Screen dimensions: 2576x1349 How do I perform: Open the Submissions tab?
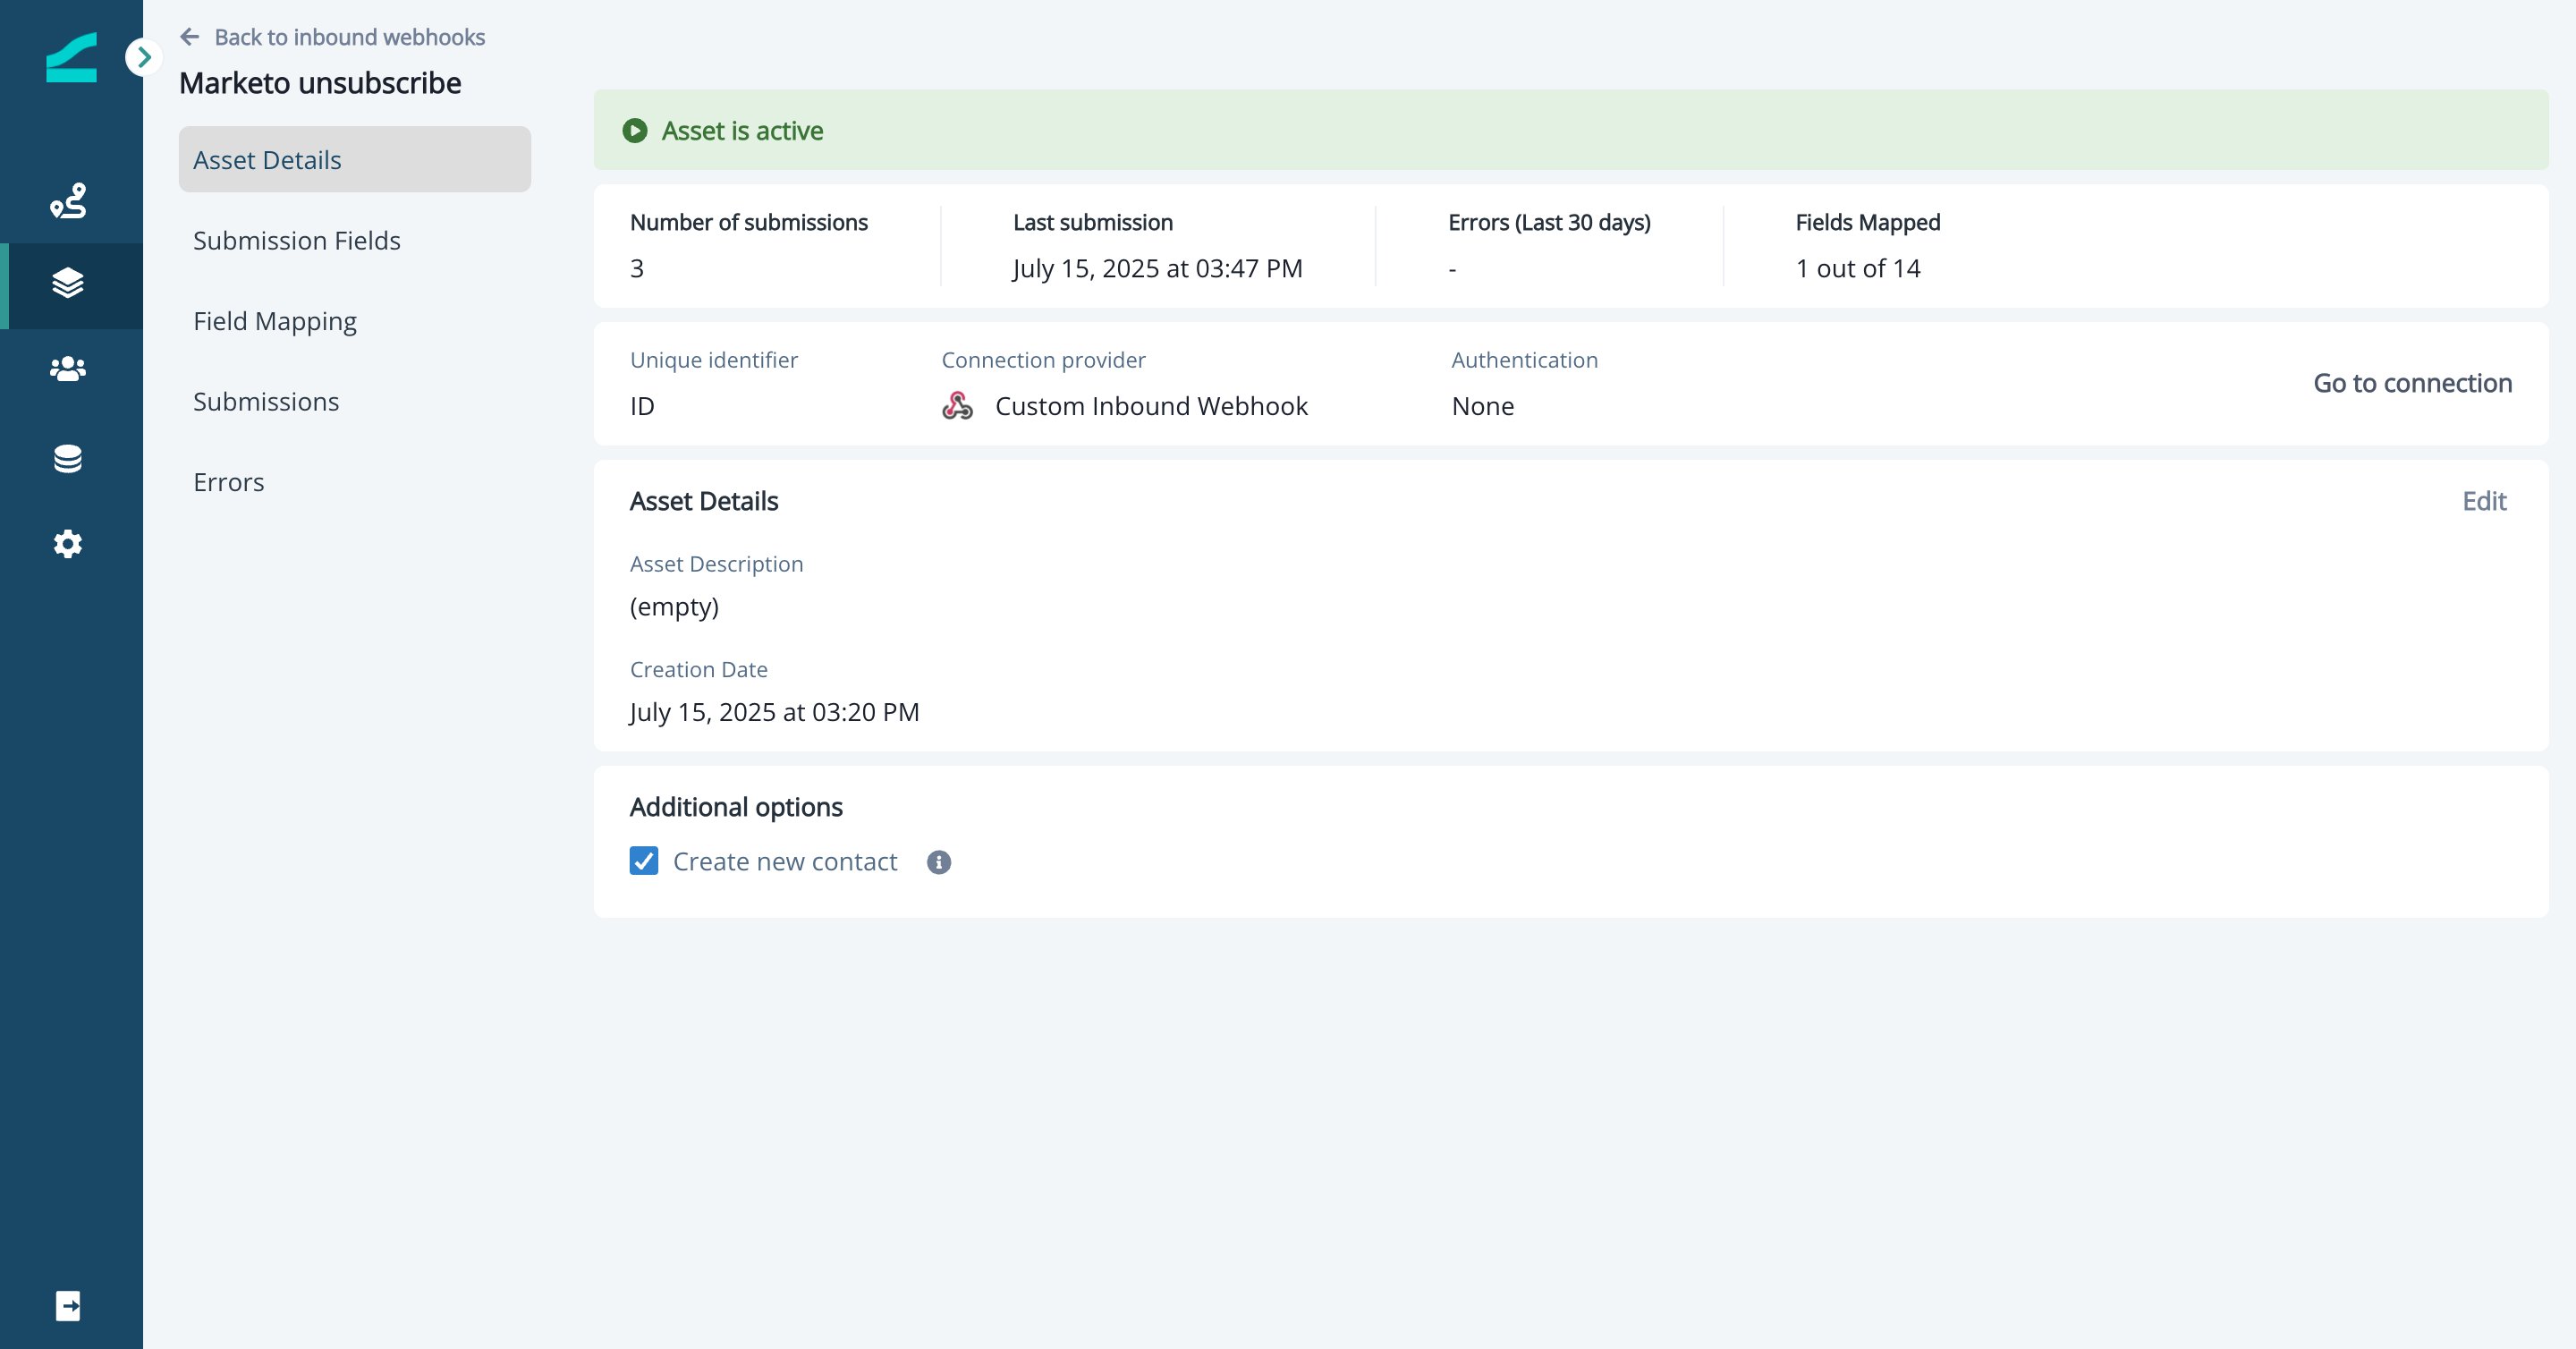266,401
